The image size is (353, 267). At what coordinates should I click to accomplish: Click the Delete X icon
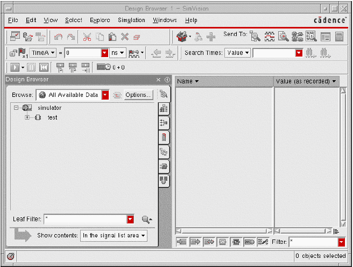(x=124, y=37)
